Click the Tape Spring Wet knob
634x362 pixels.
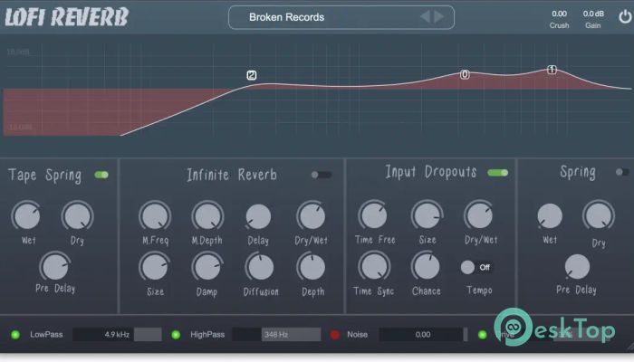point(25,216)
